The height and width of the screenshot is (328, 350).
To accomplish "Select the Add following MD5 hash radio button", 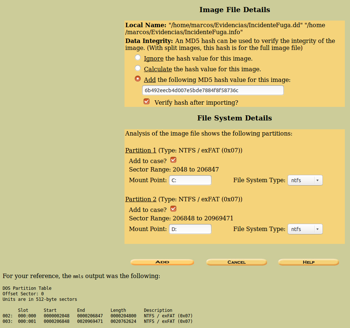I will [138, 79].
